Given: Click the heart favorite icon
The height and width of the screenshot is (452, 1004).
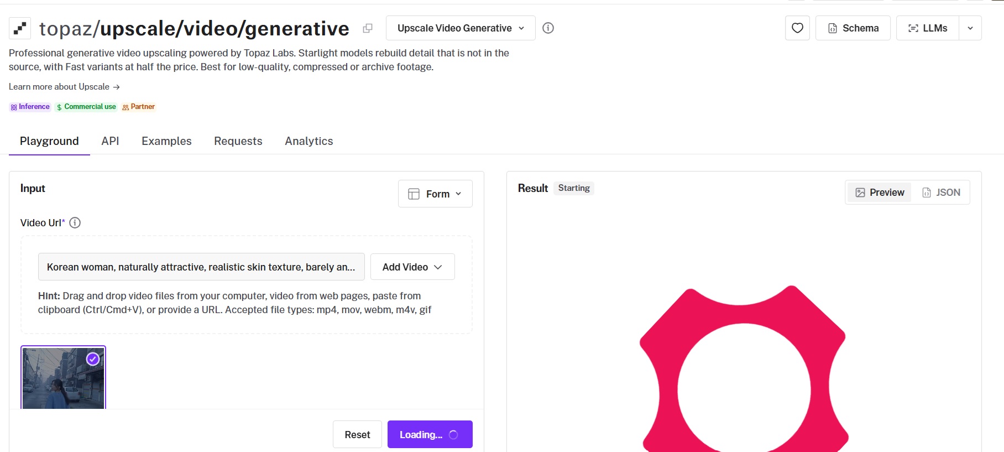Looking at the screenshot, I should click(797, 28).
